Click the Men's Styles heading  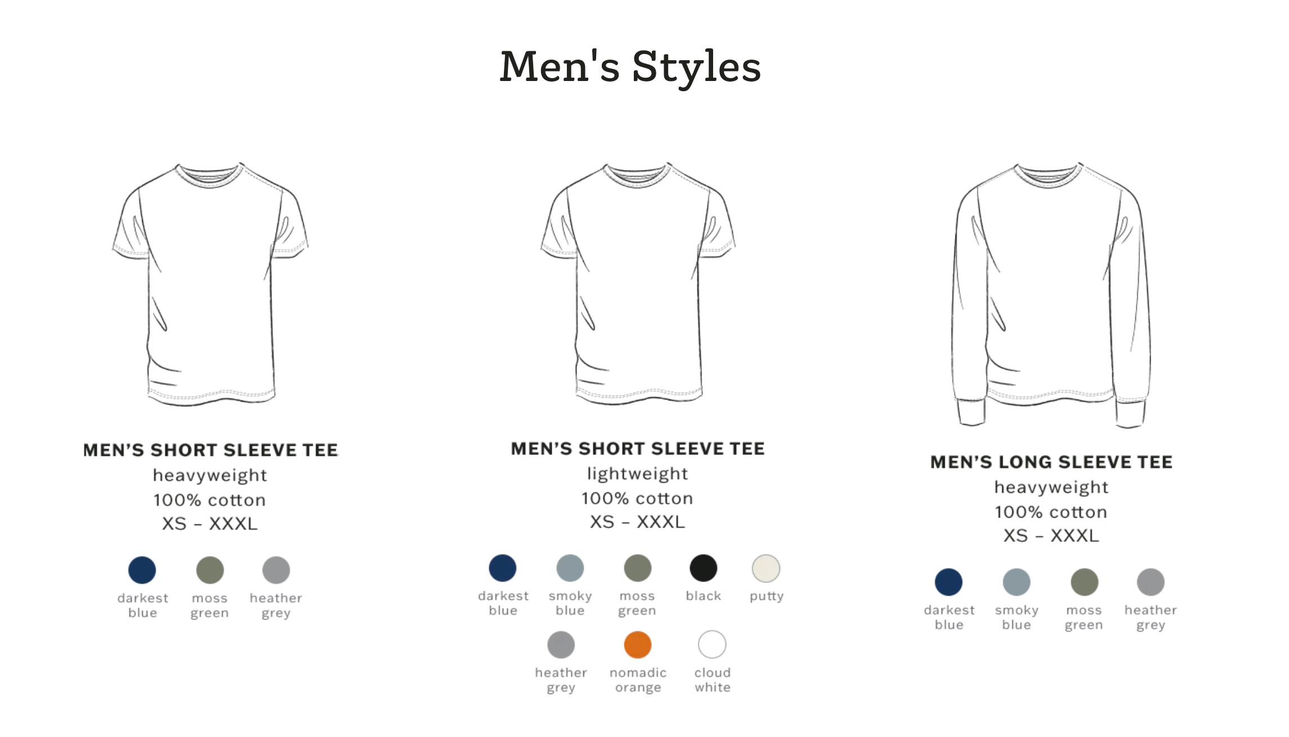630,67
